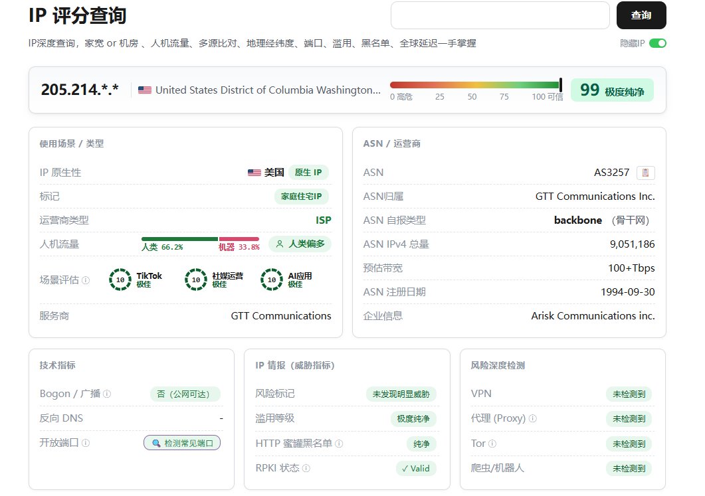Click the 人类偏多 badge

tap(300, 244)
